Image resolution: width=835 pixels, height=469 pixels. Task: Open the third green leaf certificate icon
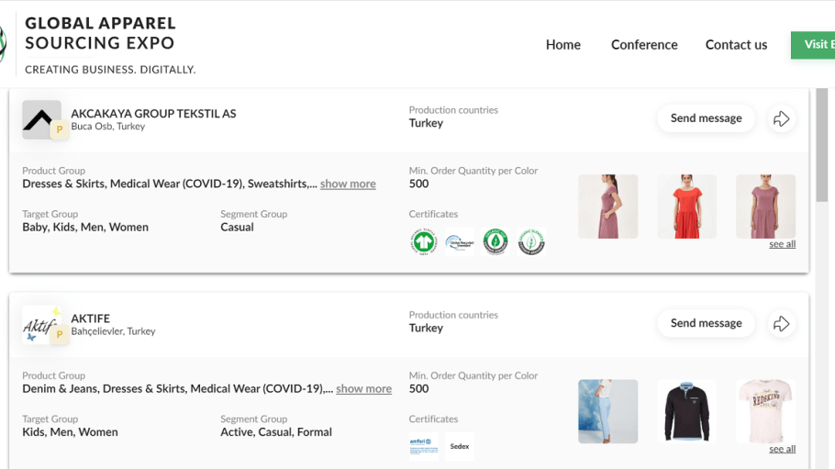coord(495,242)
